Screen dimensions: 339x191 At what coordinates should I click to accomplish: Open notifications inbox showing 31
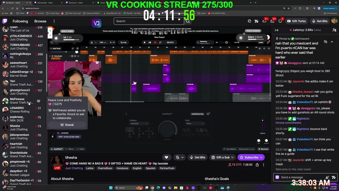tap(265, 21)
